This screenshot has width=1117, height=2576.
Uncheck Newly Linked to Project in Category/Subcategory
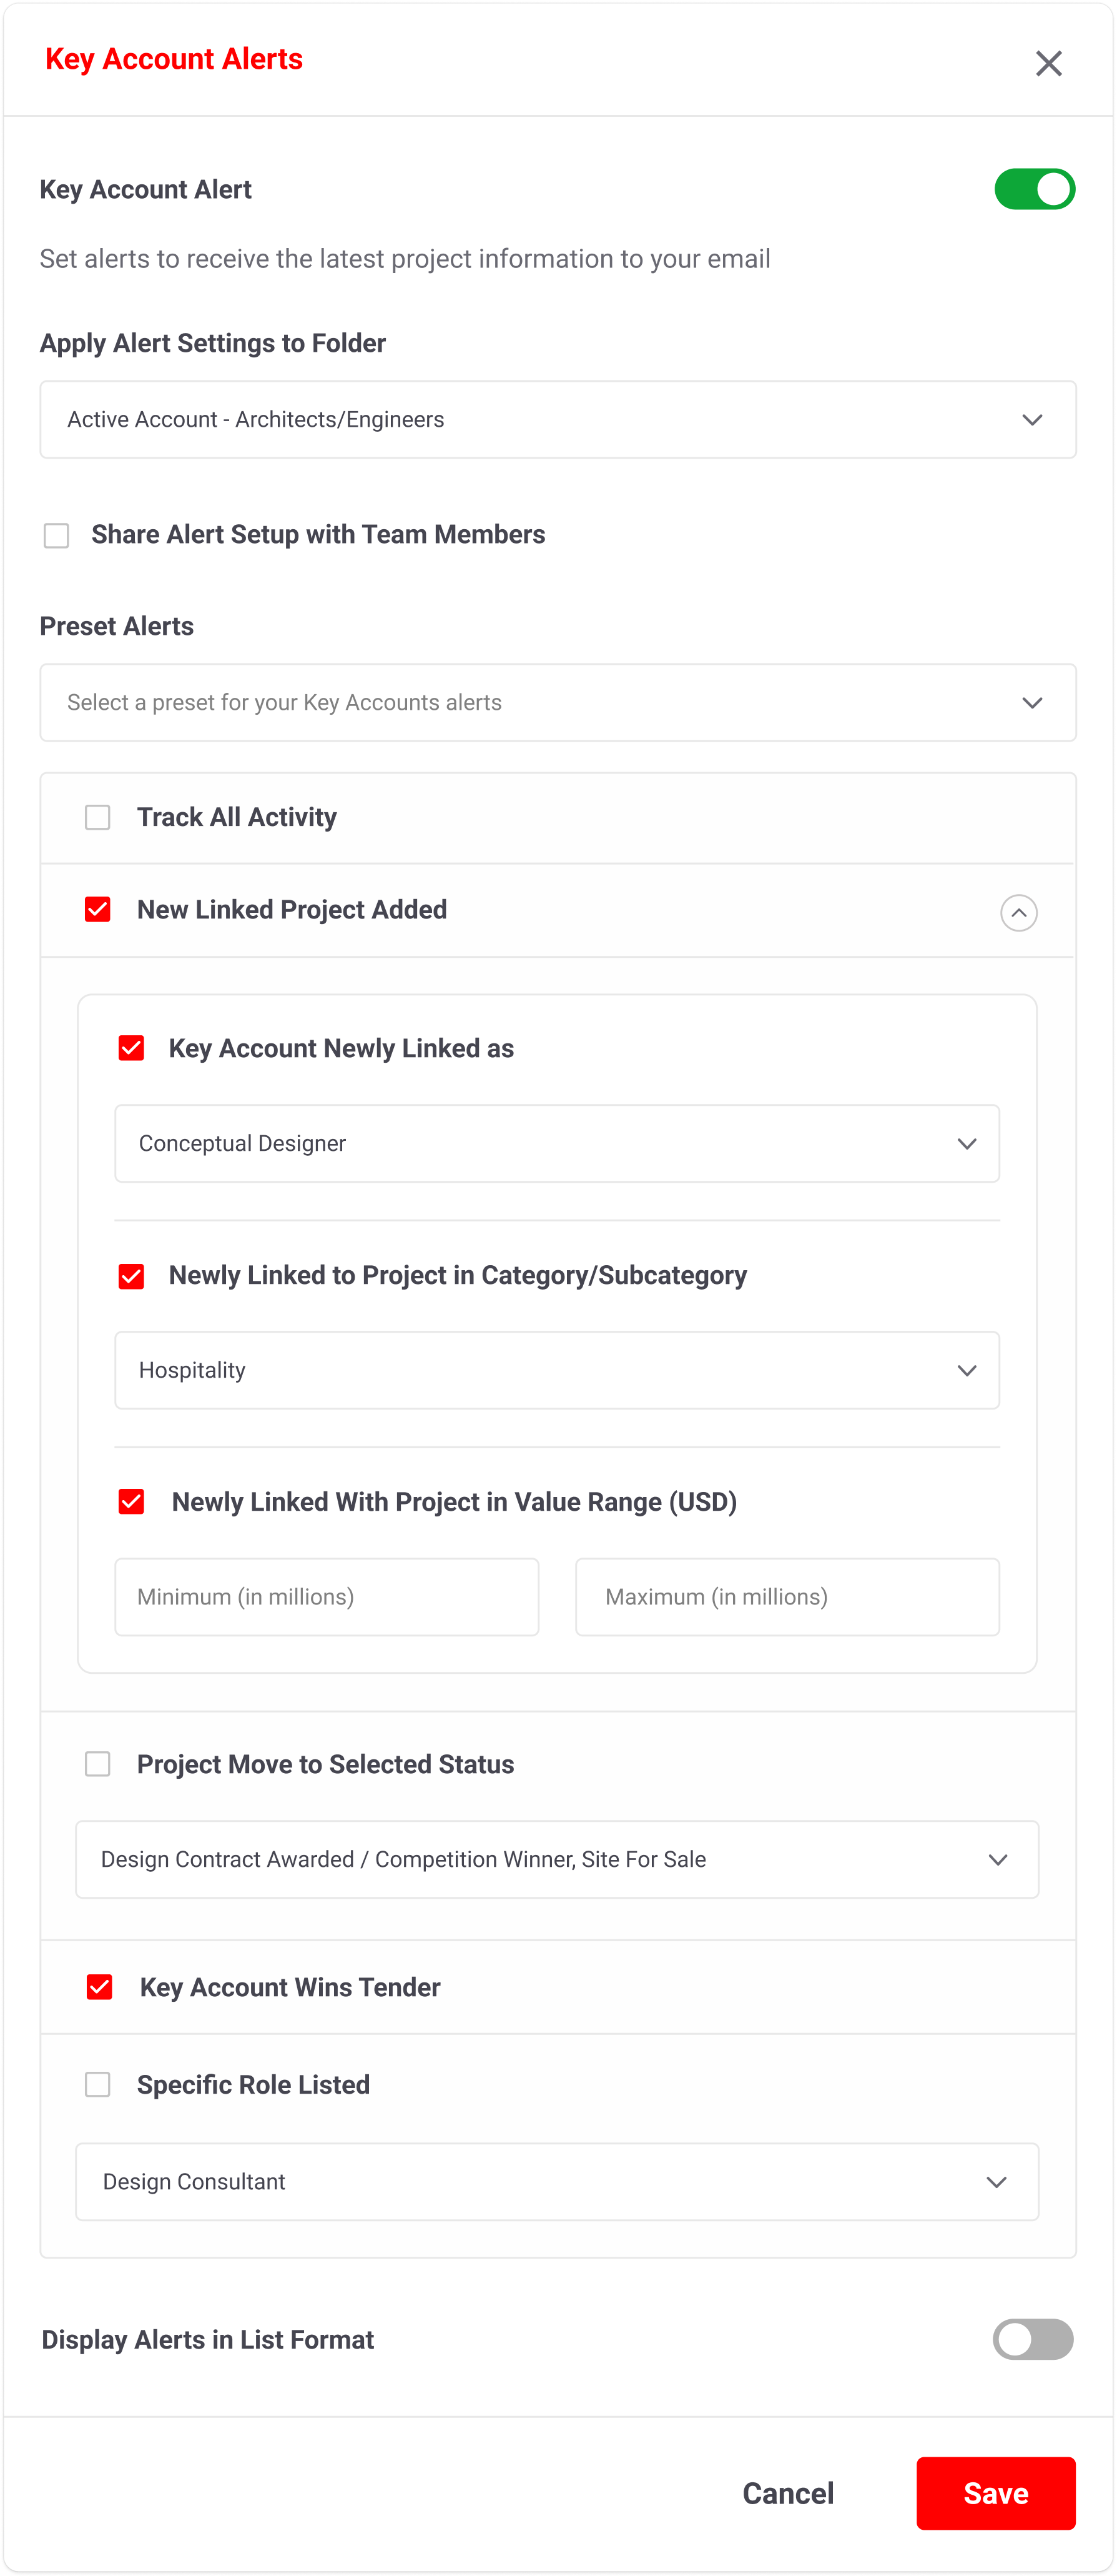click(x=131, y=1276)
